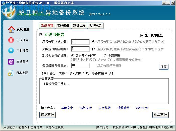
Task: Click the 连接失败重试次数 input field
Action: 80,42
